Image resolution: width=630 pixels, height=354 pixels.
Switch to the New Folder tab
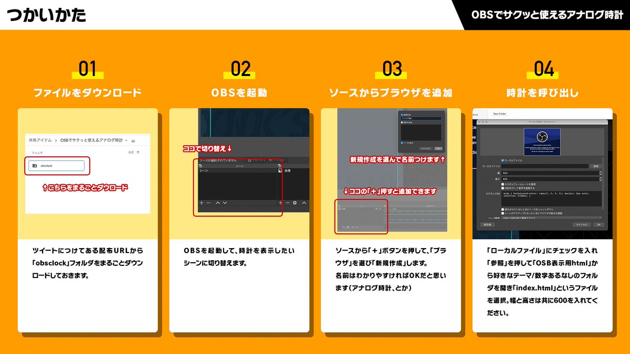(x=500, y=114)
